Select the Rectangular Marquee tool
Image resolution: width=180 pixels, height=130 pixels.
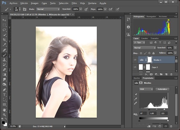tap(4, 25)
